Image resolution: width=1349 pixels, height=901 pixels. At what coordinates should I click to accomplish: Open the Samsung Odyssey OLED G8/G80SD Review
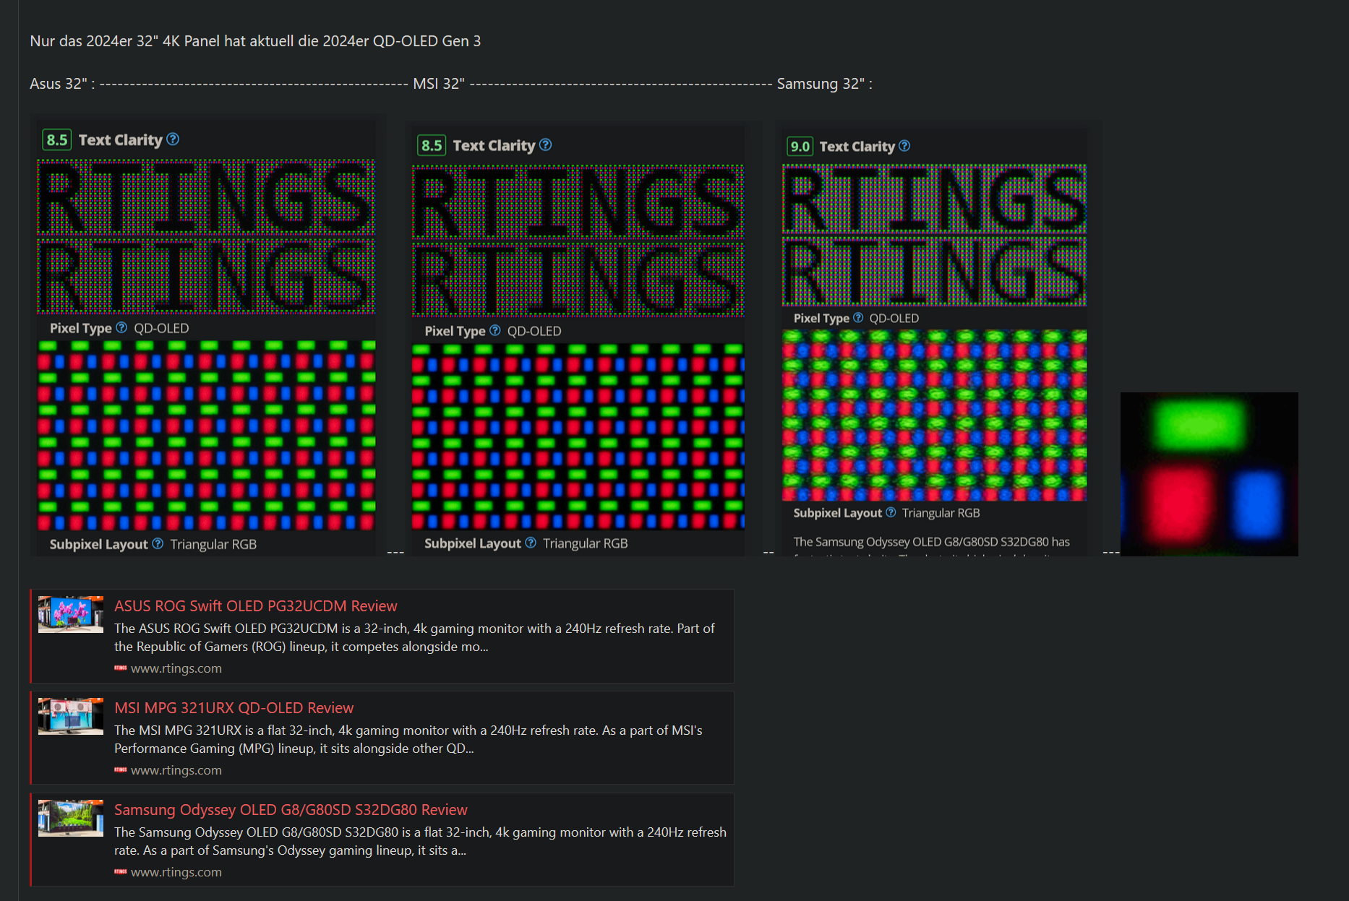pyautogui.click(x=290, y=809)
